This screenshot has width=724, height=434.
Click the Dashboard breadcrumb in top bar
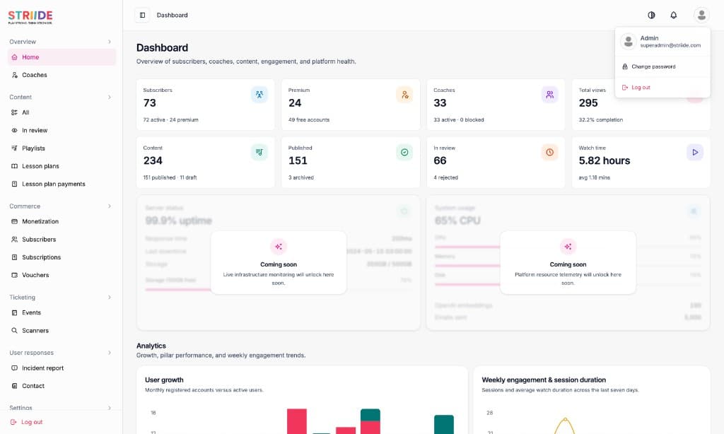tap(173, 16)
